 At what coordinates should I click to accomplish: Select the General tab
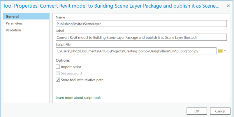tap(12, 17)
